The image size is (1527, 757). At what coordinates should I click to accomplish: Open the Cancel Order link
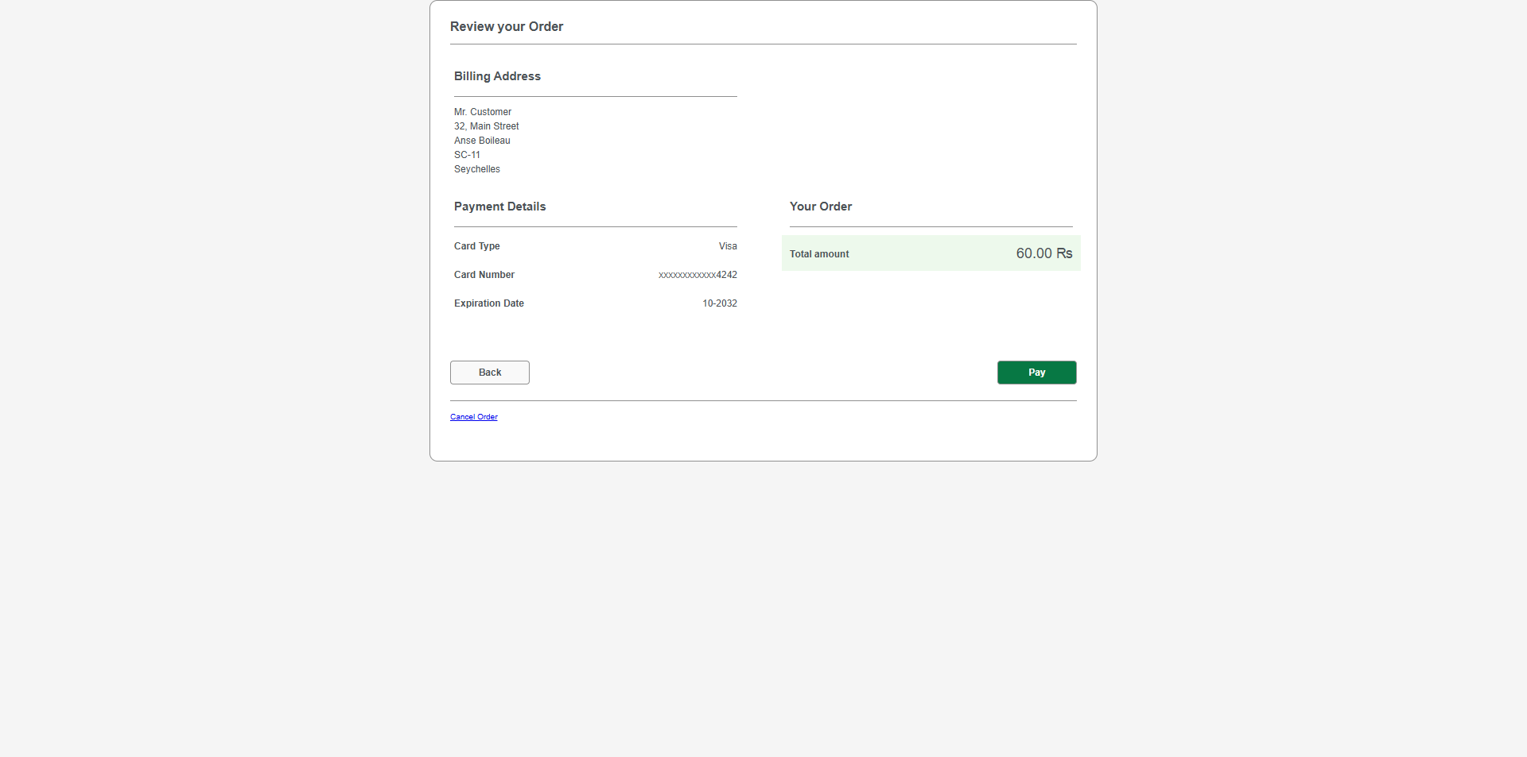[x=473, y=416]
